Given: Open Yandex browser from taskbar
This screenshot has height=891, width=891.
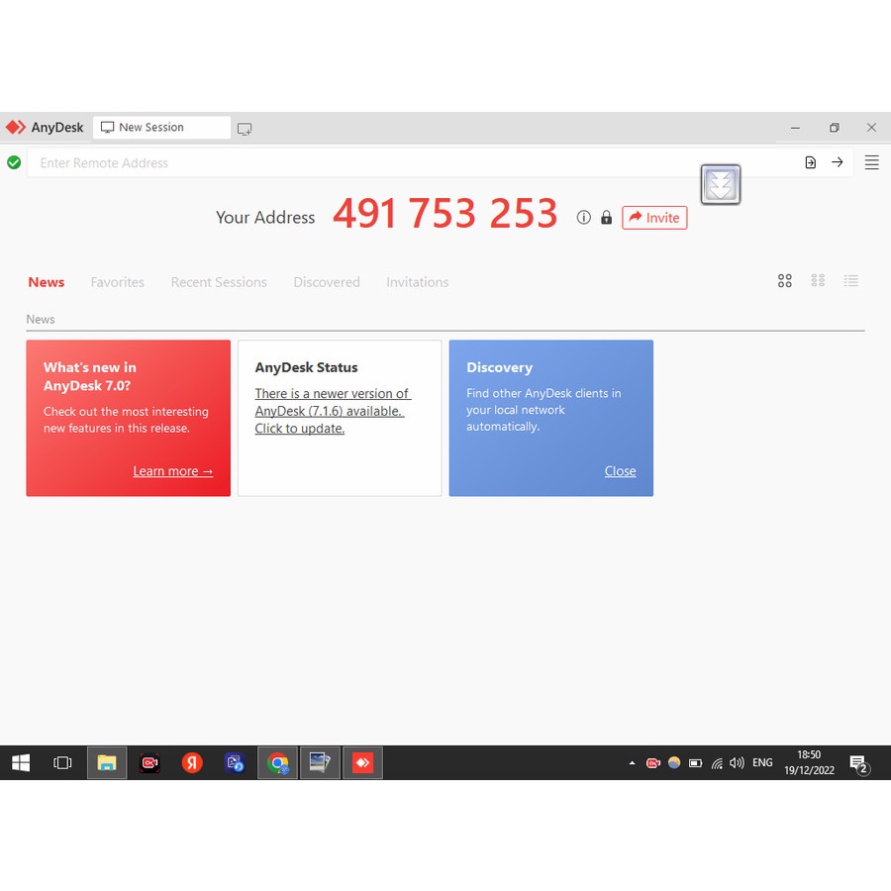Looking at the screenshot, I should (x=192, y=762).
